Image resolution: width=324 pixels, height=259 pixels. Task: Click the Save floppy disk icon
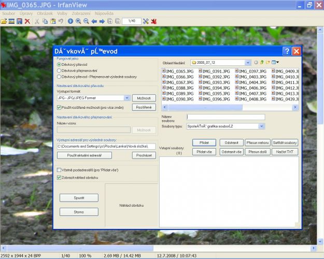[19, 21]
